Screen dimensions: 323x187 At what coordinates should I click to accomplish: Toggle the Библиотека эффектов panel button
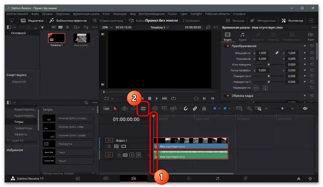click(68, 21)
